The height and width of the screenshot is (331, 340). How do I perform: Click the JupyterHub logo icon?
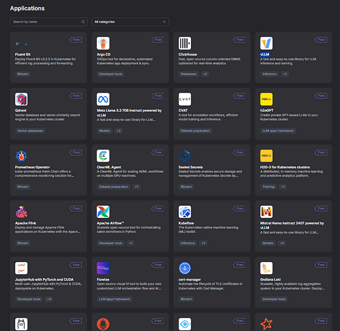21,268
